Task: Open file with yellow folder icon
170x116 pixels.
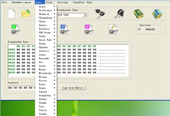Action: coord(26,14)
